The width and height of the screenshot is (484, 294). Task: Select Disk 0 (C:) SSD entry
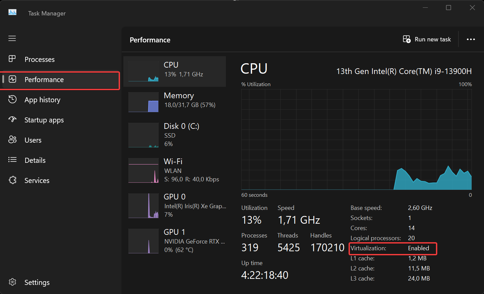(174, 135)
